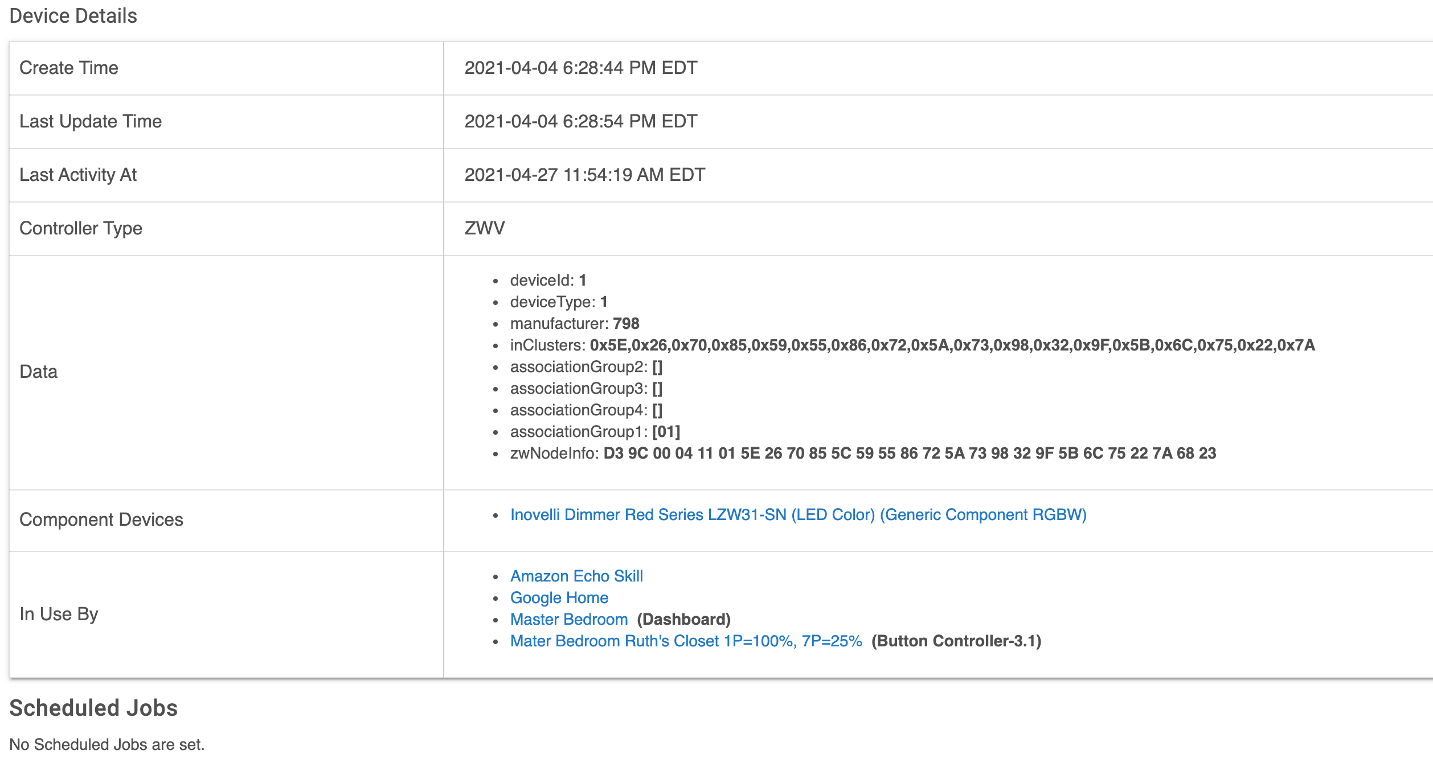The width and height of the screenshot is (1433, 767).
Task: Click the zwNodeInfo hex string
Action: (910, 453)
